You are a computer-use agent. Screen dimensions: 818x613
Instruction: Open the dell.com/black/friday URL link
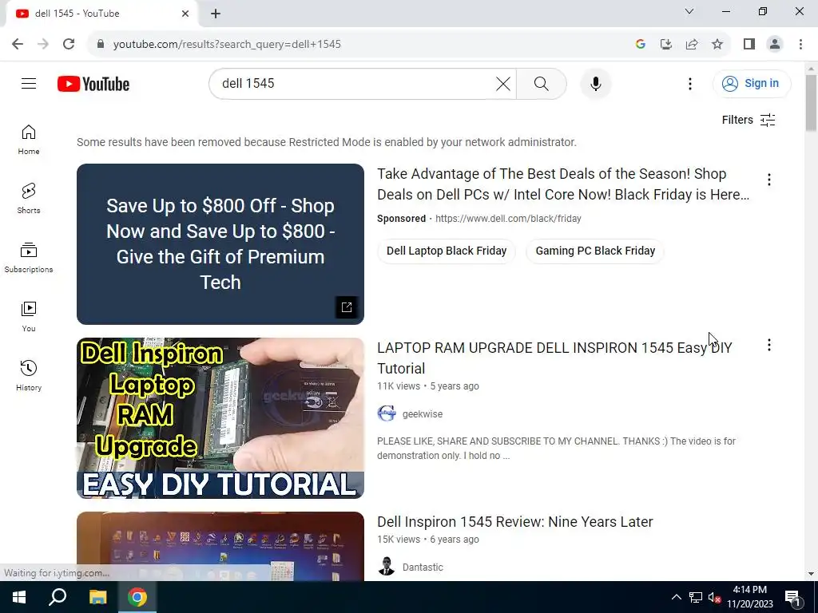pos(508,219)
